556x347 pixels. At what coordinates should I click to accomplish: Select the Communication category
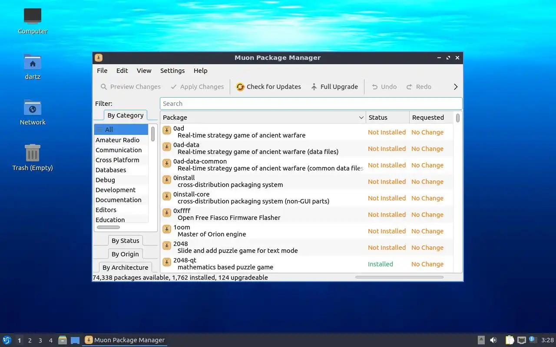tap(121, 150)
